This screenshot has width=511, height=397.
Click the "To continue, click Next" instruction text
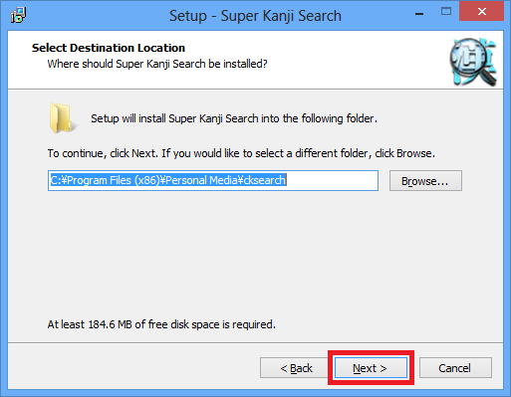point(241,153)
